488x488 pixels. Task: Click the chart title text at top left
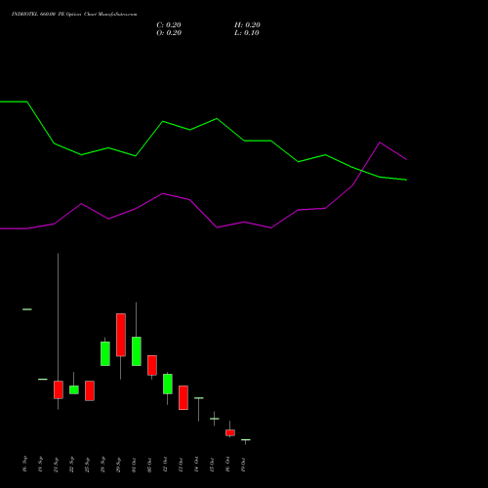74,15
